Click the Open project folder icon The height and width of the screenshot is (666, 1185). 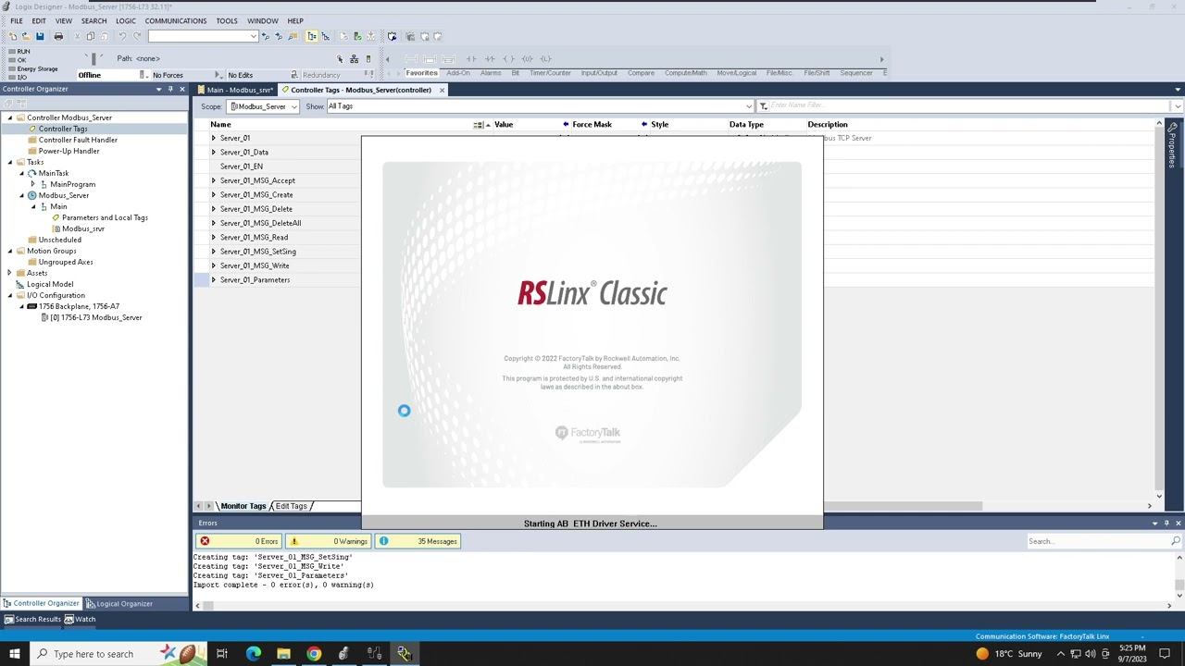coord(25,36)
